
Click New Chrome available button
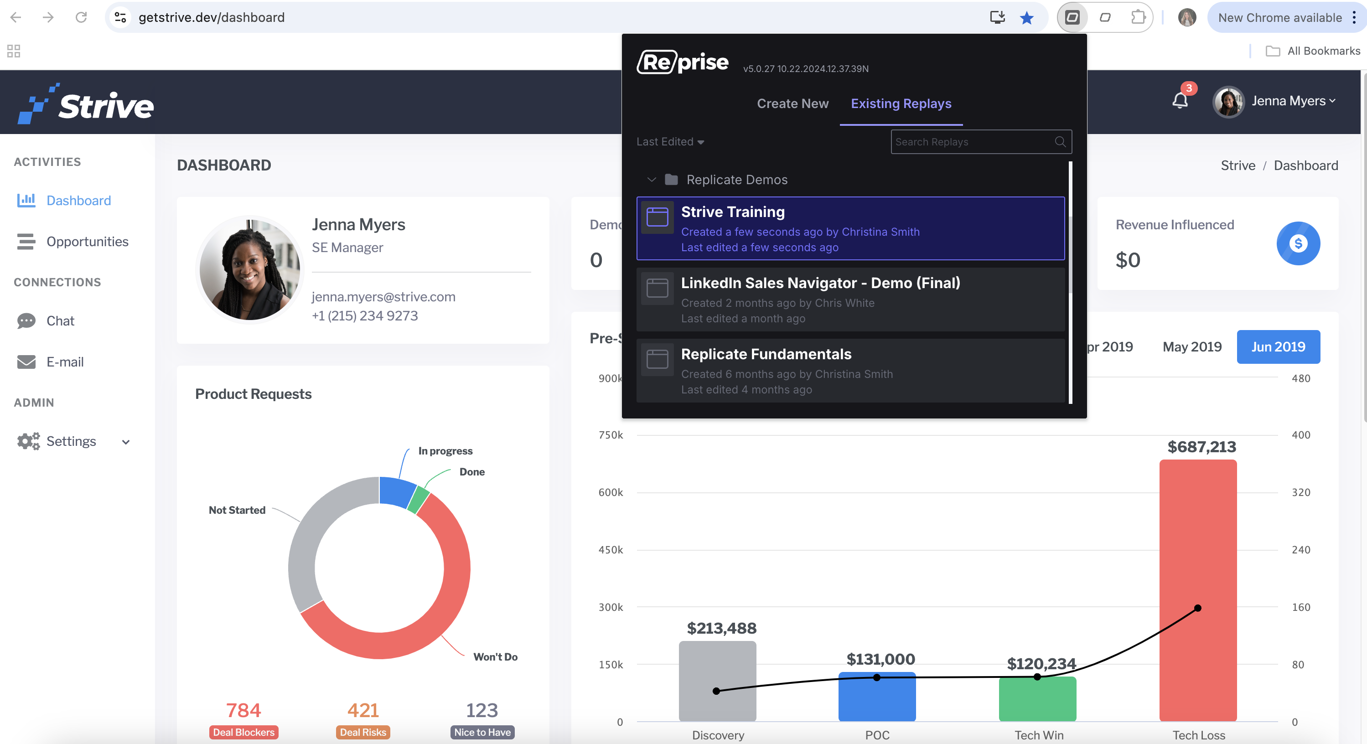tap(1279, 17)
